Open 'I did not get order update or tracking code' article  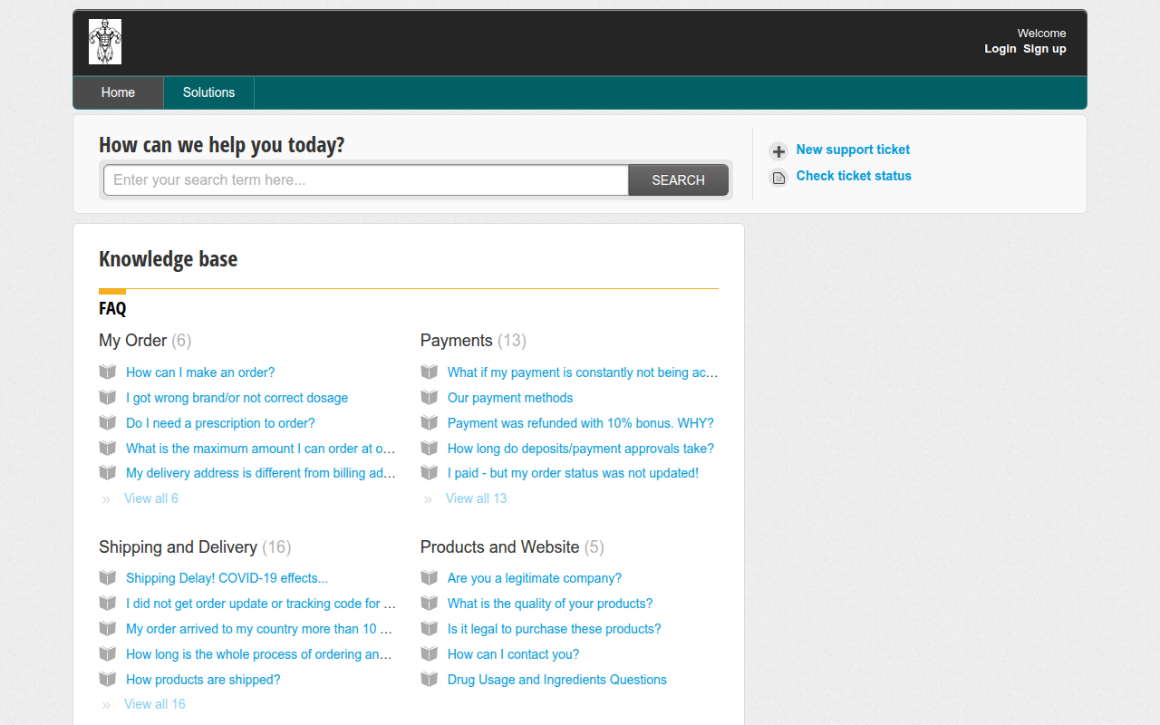(x=261, y=604)
